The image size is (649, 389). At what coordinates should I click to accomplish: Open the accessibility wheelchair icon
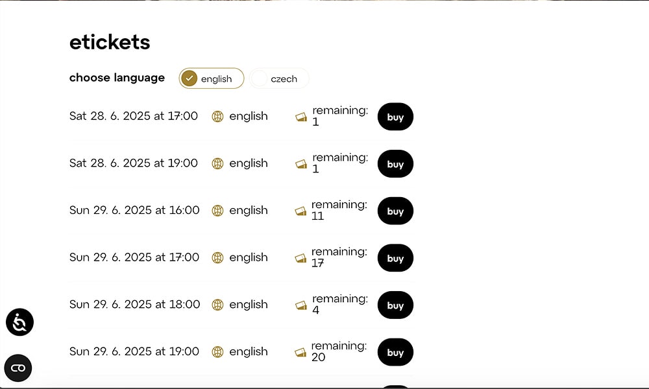click(19, 322)
